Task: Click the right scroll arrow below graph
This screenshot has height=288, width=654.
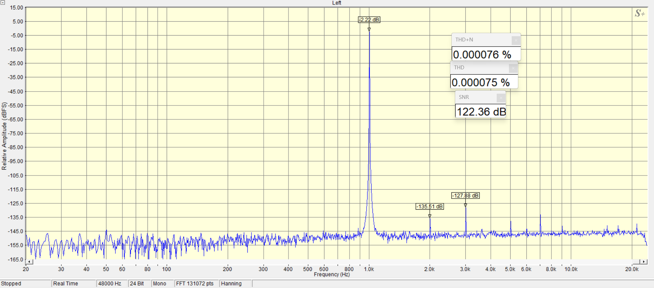Action: tap(644, 262)
